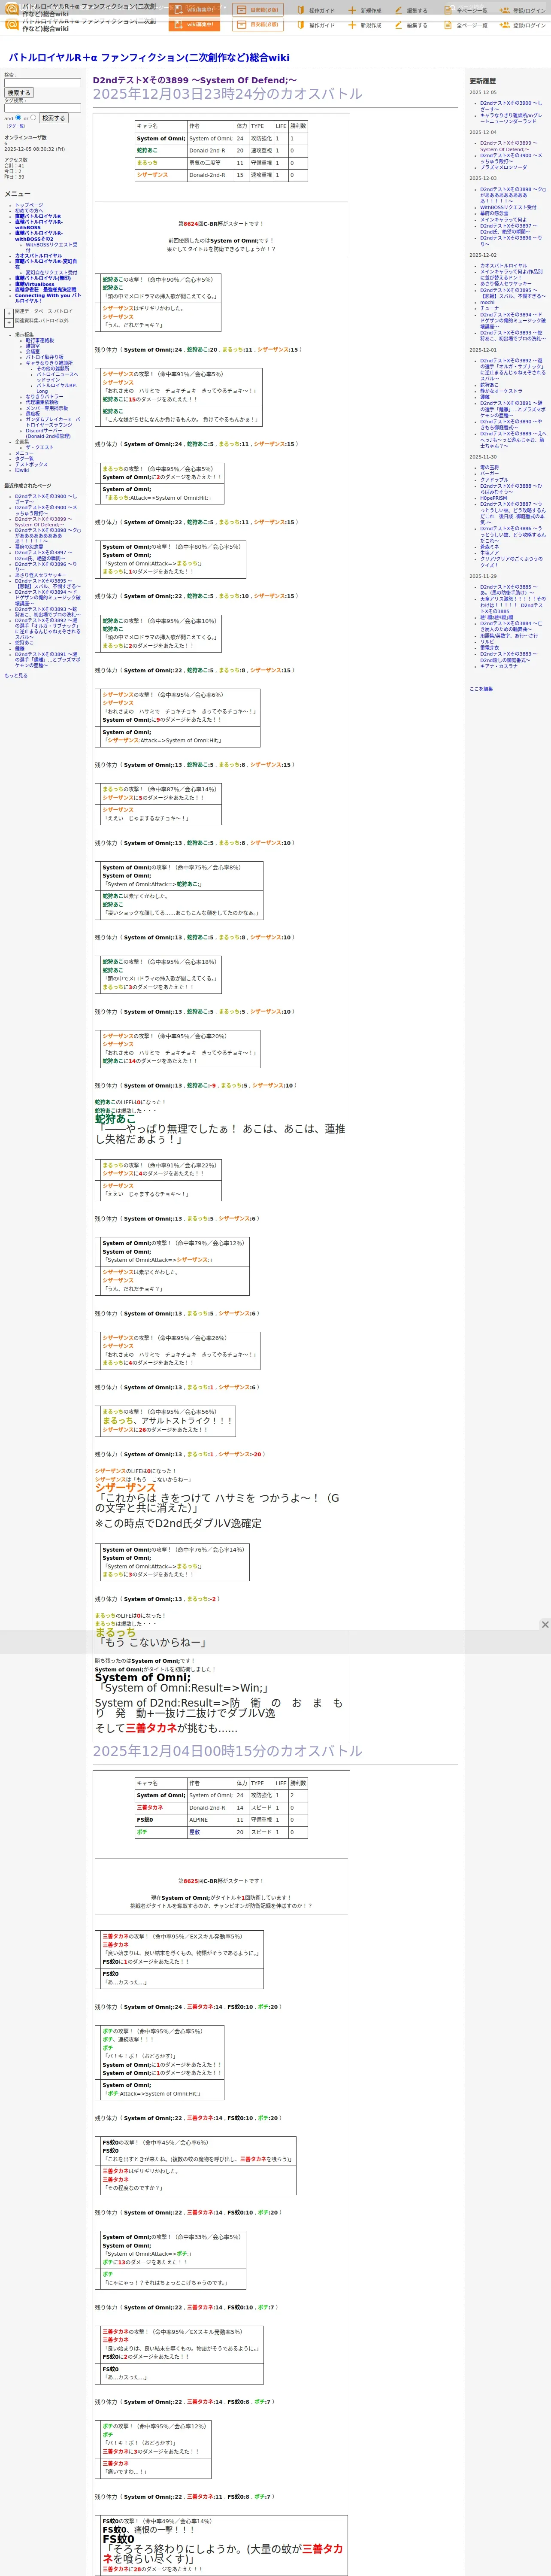Click the 検索する button under the keyword field
The width and height of the screenshot is (551, 2576).
click(x=19, y=93)
